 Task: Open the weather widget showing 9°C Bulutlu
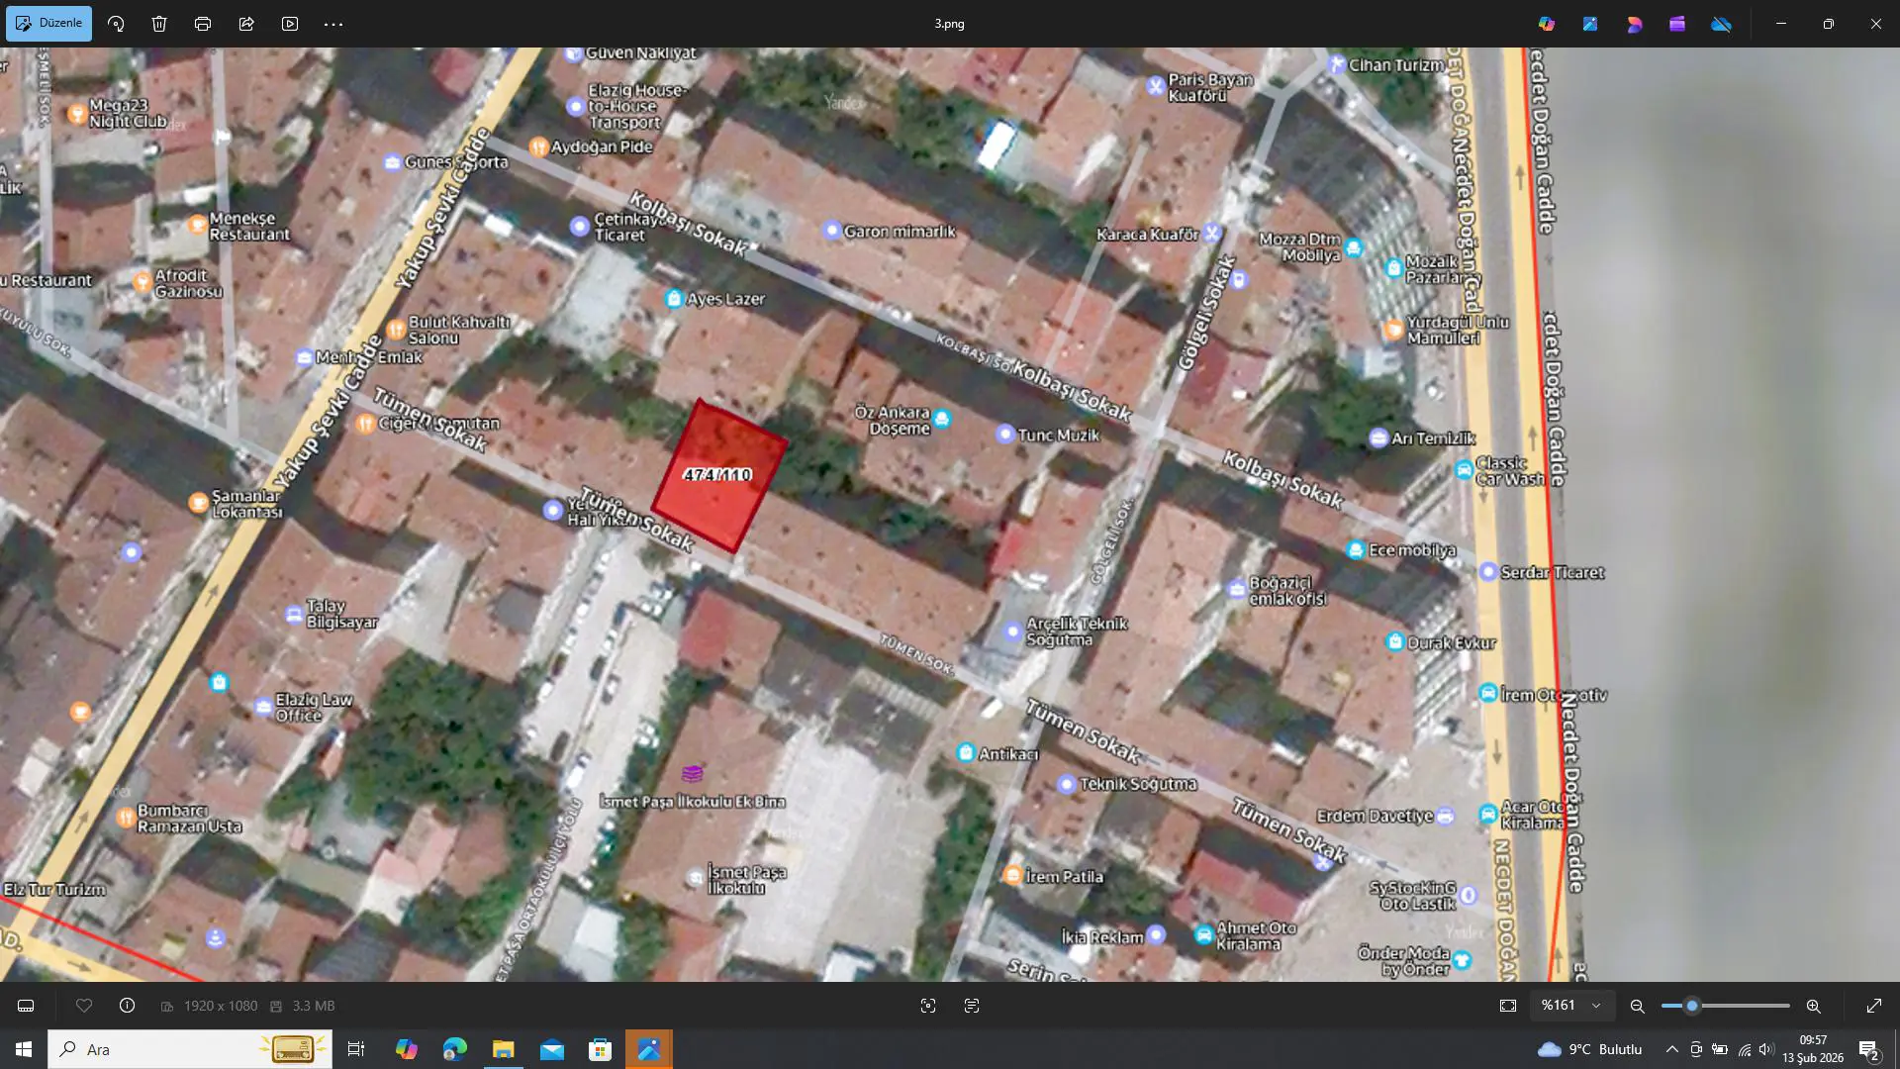coord(1590,1049)
